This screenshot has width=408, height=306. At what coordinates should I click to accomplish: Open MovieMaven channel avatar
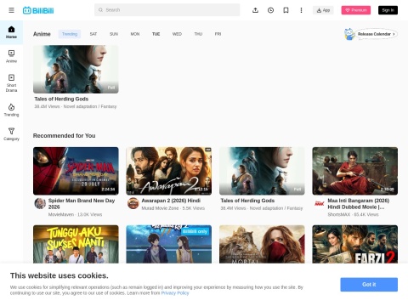click(40, 203)
